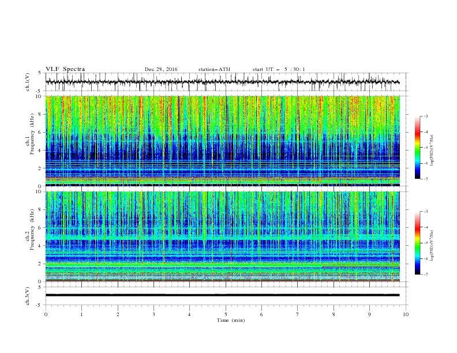Viewport: 457px width, 353px height.
Task: Click the ch.1 voltage waveform trace
Action: (x=222, y=82)
